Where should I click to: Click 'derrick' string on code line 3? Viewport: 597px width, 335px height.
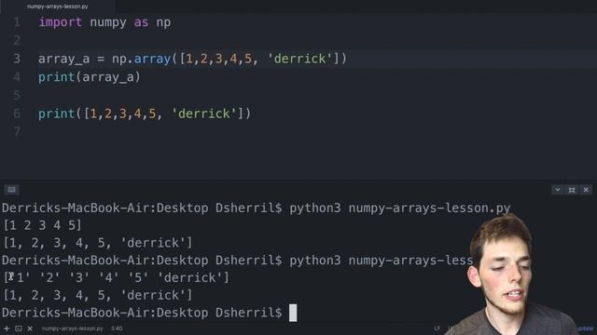coord(300,59)
